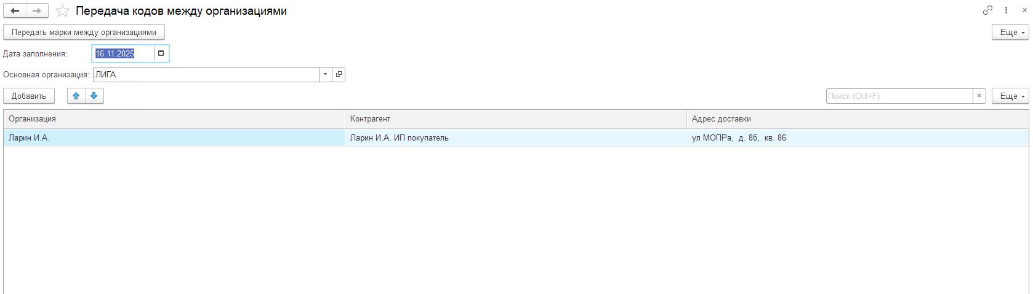Click the Адрес доставки column header
The image size is (1033, 294).
coord(856,119)
